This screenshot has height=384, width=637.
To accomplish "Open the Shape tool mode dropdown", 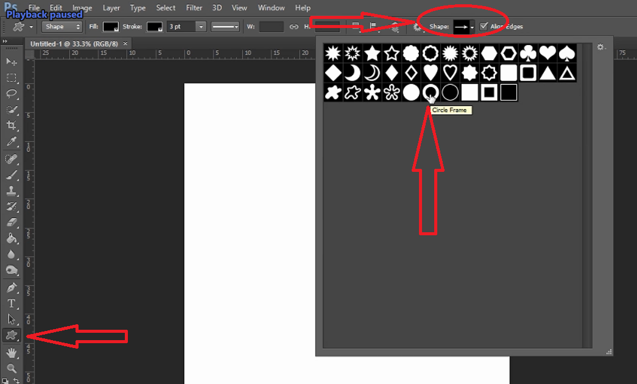I will 61,26.
